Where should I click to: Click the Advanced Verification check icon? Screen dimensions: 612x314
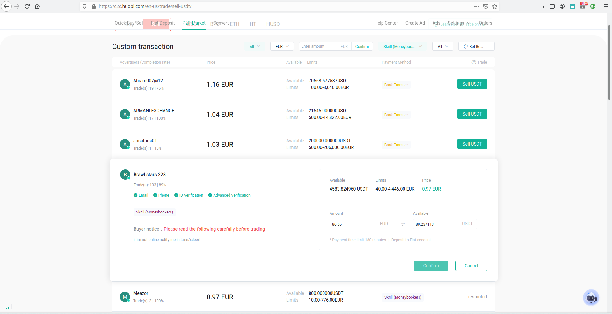click(x=210, y=195)
